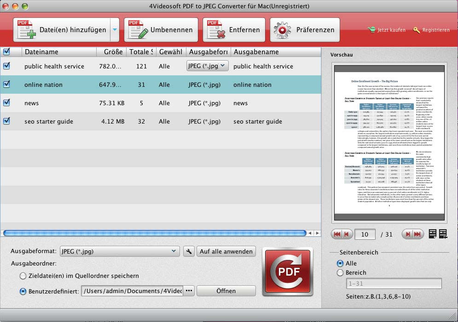Uncheck the news file checkbox
This screenshot has height=322, width=458.
coord(6,102)
